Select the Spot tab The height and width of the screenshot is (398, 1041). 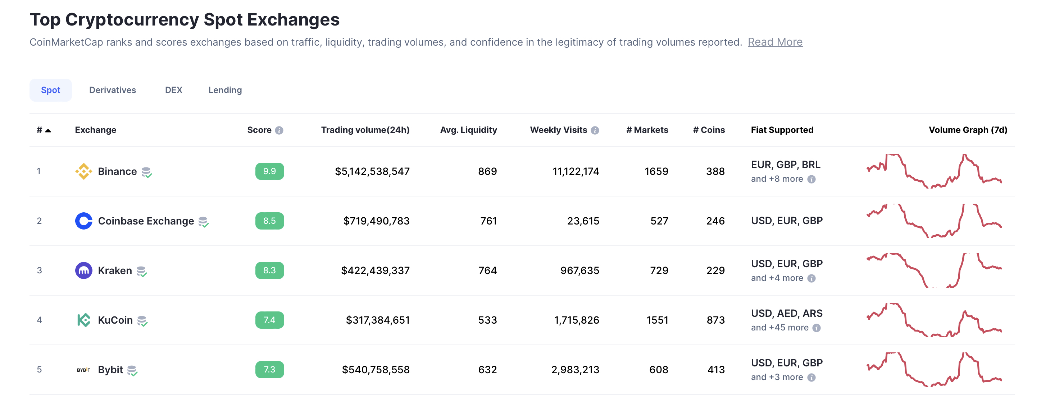point(50,90)
